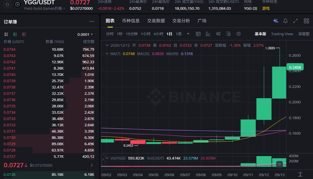Click the MA(25) 0.0830 indicator value
Screen dimensions: 313x179
click(158, 54)
